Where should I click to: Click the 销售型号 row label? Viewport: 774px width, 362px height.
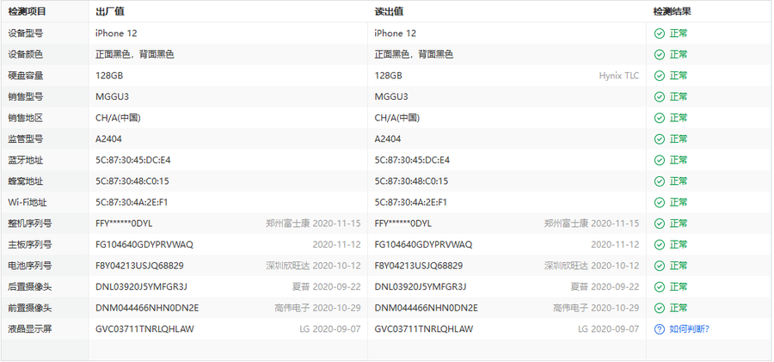coord(26,97)
